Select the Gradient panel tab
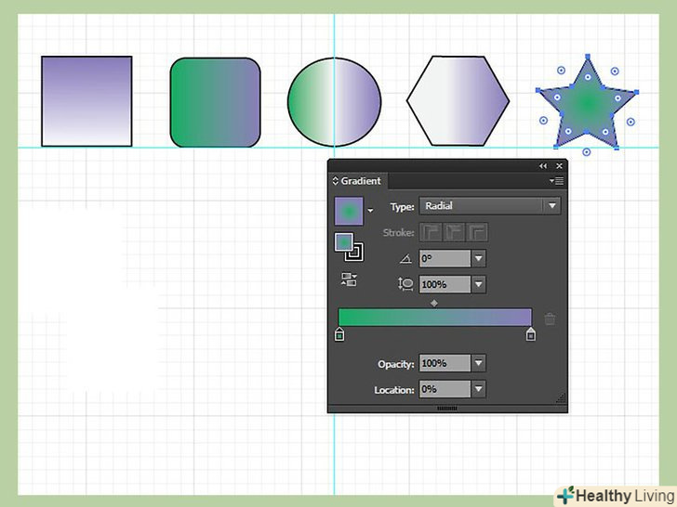The height and width of the screenshot is (507, 677). coord(357,181)
